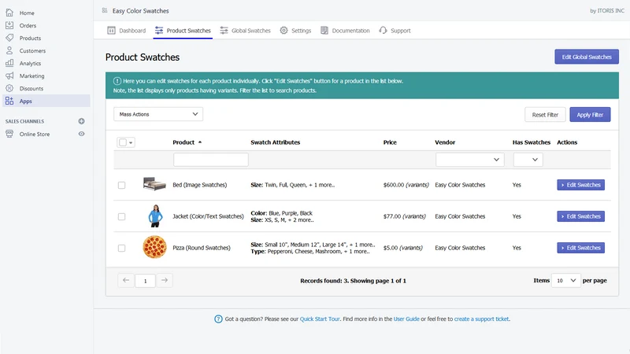Click the Edit Global Swatches button
The image size is (630, 354).
[x=587, y=57]
